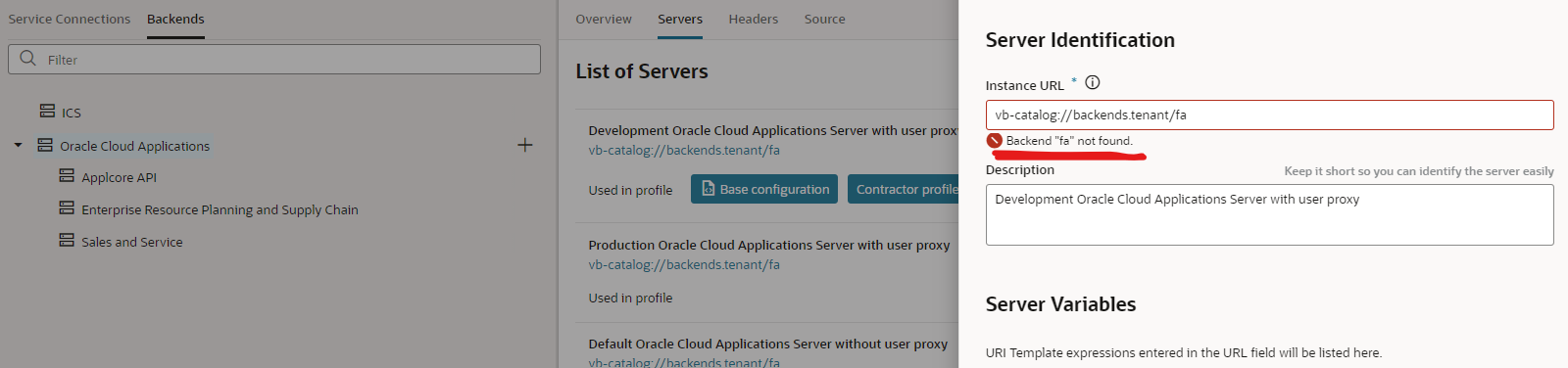Click the Oracle Cloud Applications server icon
1568x368 pixels.
[x=45, y=145]
